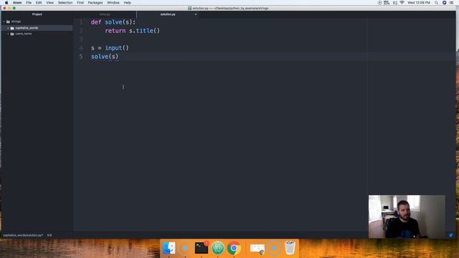Click the capitalize_words folder icon

pos(12,28)
